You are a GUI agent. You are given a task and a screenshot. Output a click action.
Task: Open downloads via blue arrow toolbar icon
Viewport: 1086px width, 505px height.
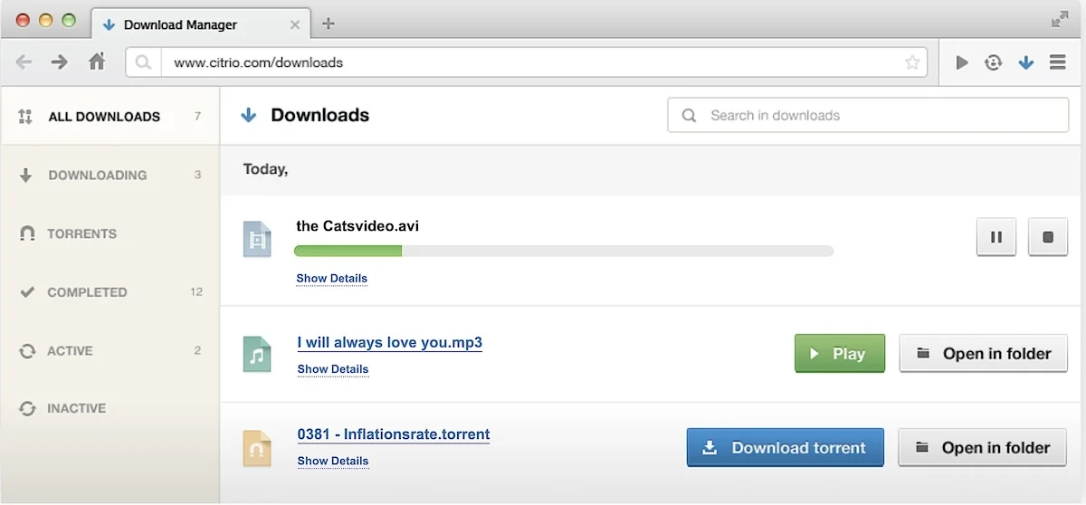1025,62
